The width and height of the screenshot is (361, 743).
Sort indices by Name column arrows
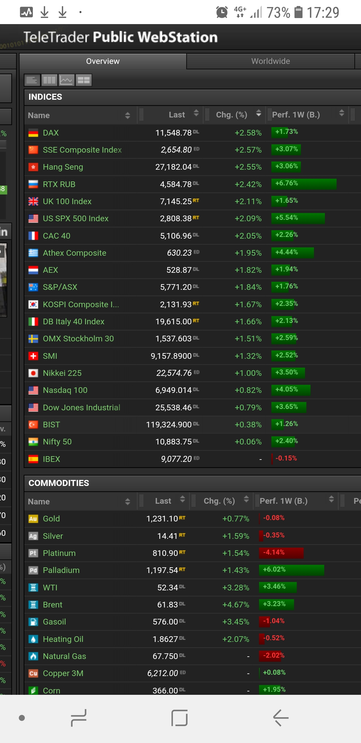pyautogui.click(x=127, y=115)
